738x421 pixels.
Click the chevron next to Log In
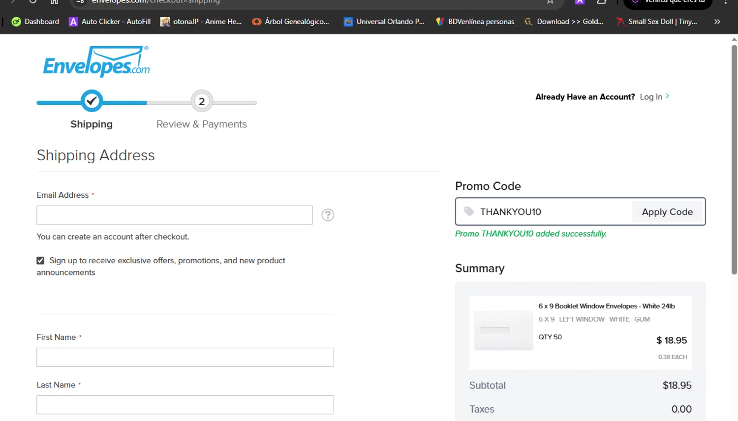coord(668,96)
